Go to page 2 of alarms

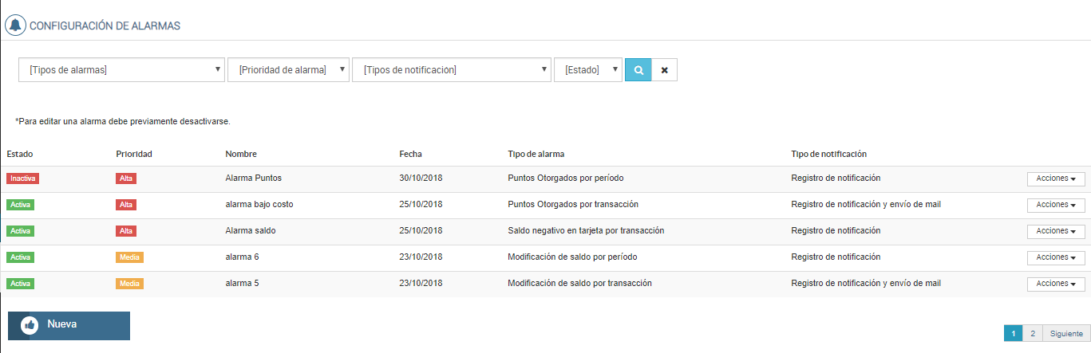point(1032,334)
